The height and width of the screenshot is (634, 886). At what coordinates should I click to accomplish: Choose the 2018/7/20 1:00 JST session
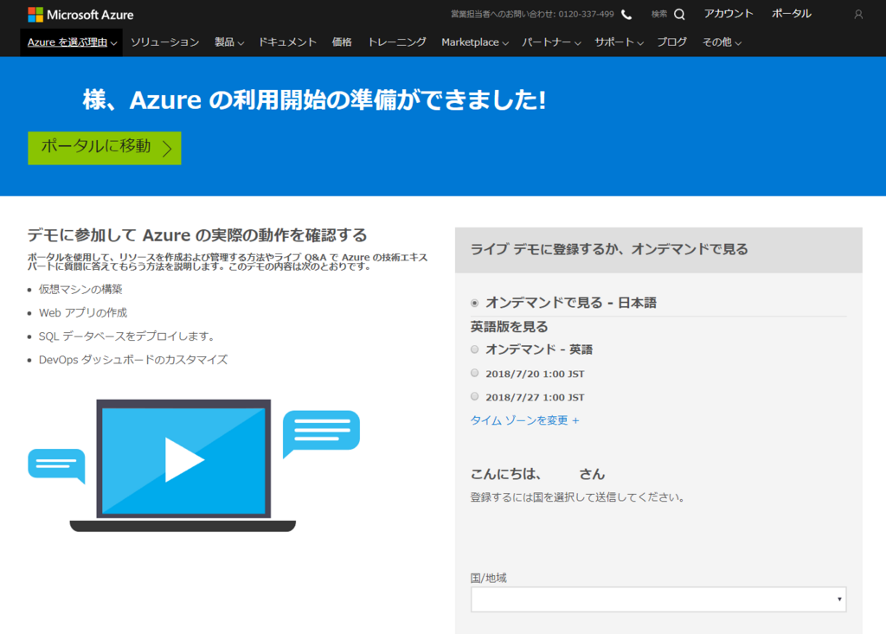click(475, 373)
